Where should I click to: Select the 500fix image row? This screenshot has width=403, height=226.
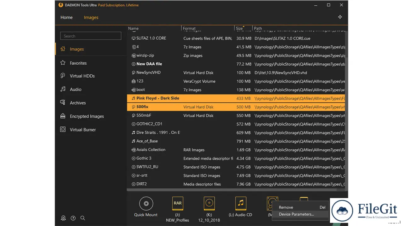pos(236,107)
